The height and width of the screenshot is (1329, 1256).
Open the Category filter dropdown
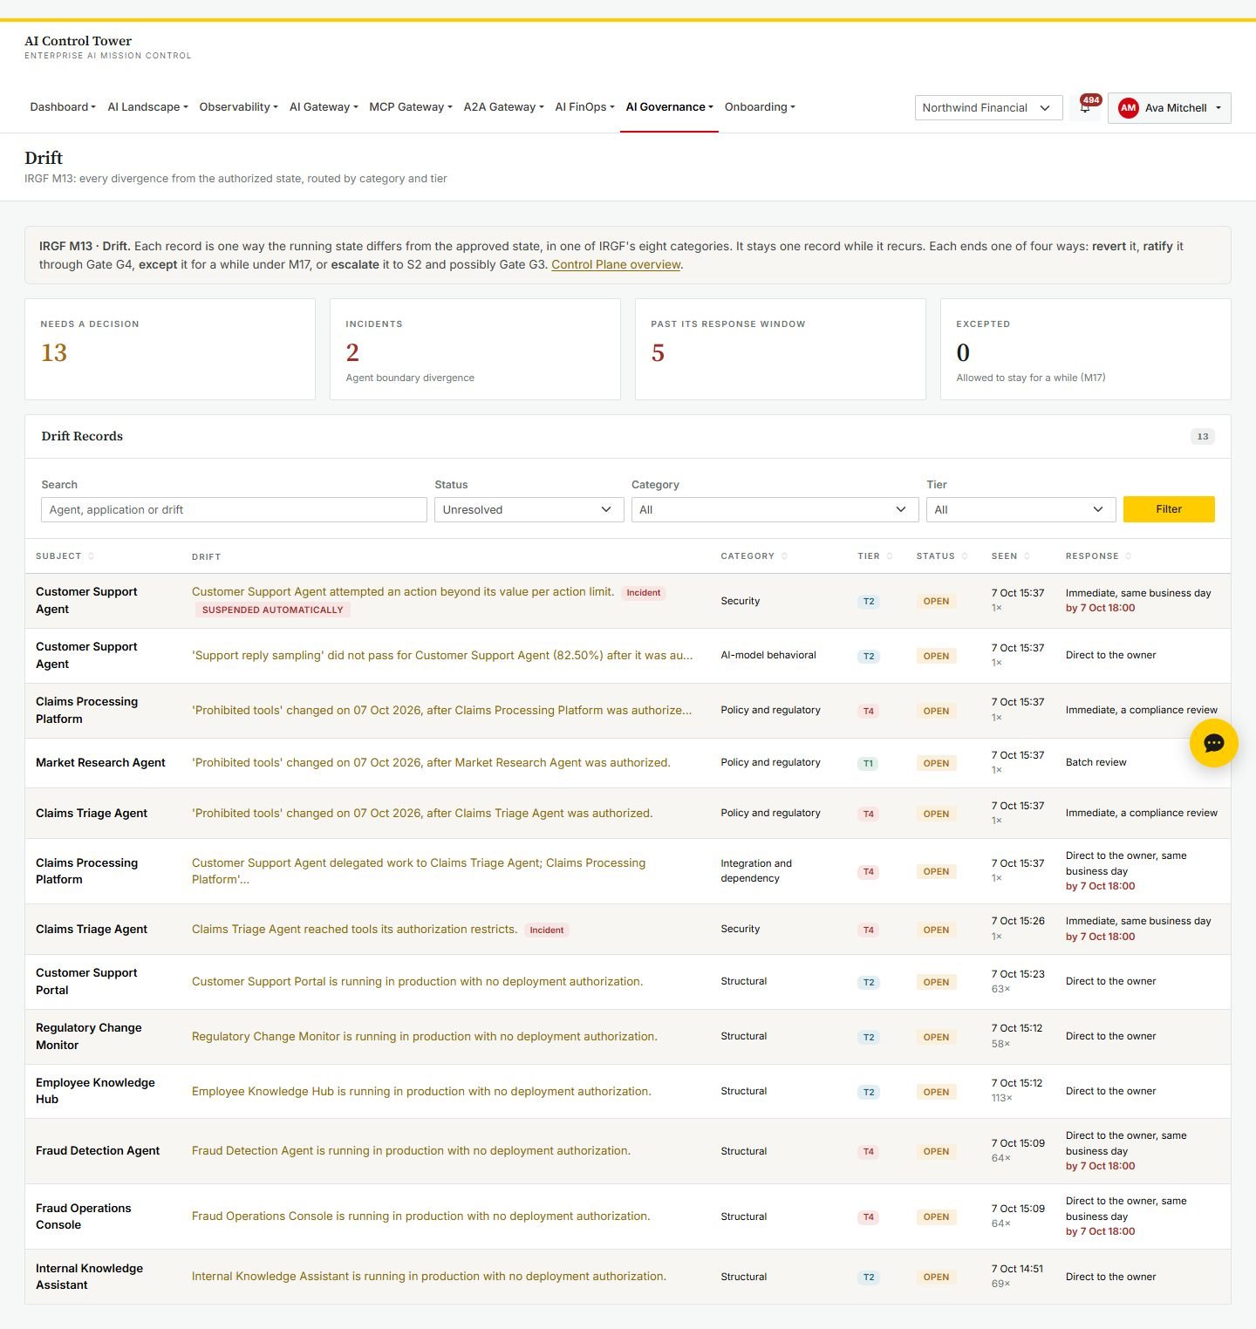pos(775,509)
